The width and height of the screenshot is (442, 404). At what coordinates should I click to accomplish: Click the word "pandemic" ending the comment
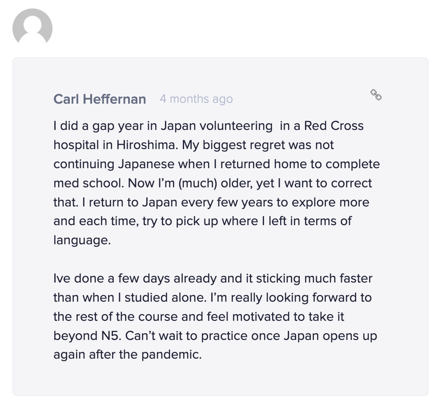[x=171, y=355]
